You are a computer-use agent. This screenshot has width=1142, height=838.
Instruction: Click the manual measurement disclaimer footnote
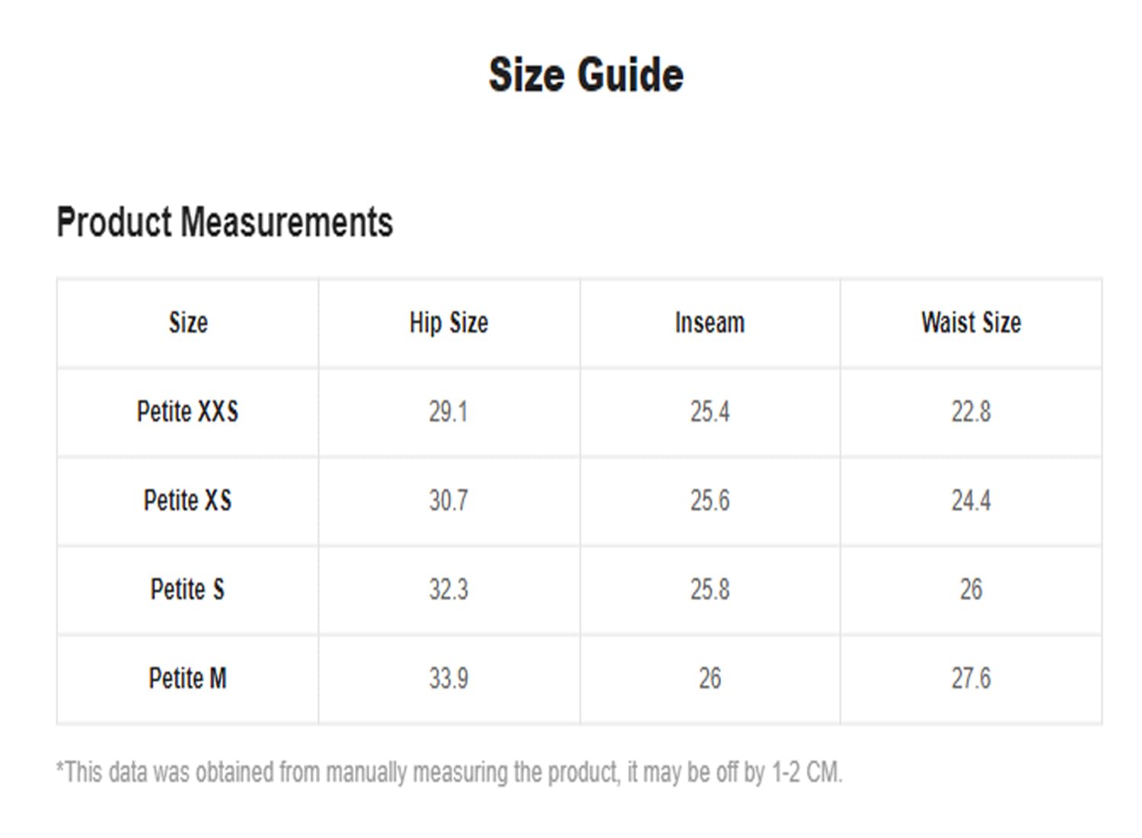(449, 772)
